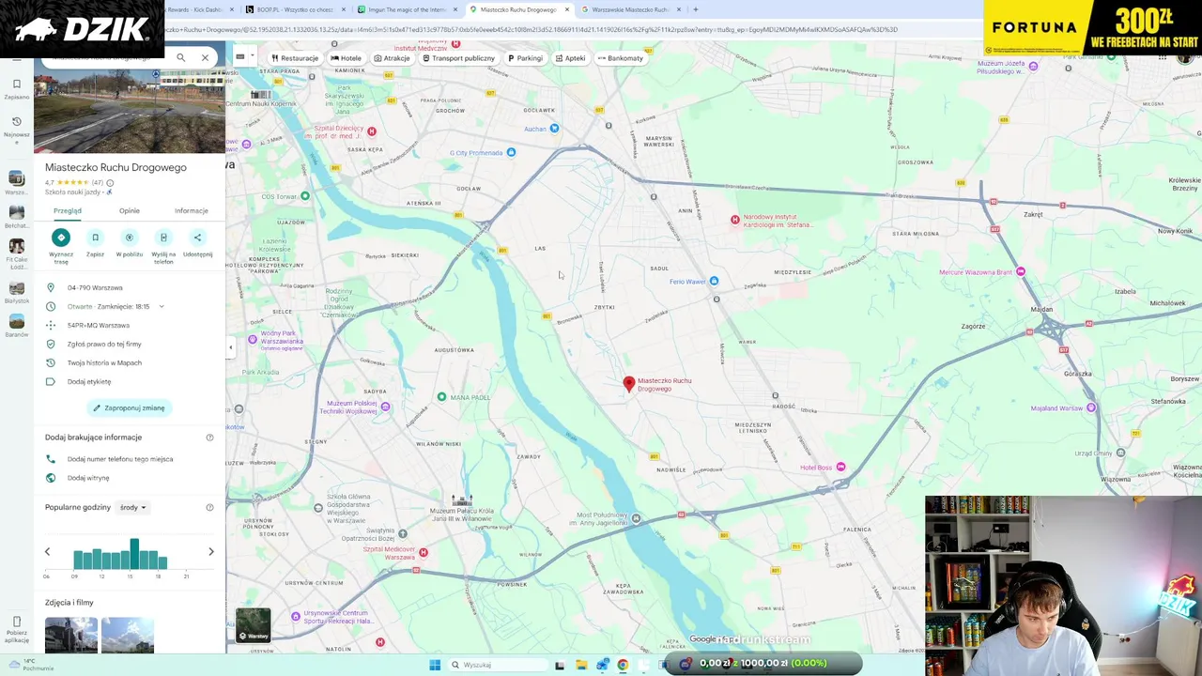Open Chrome from the taskbar
The height and width of the screenshot is (676, 1202).
pyautogui.click(x=623, y=665)
